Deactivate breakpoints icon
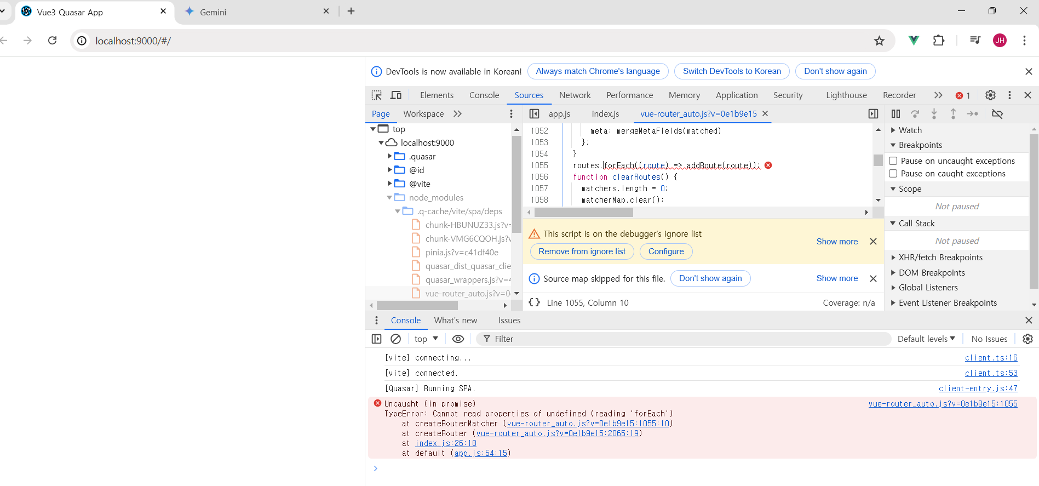Screen dimensions: 1039x486 (x=997, y=114)
